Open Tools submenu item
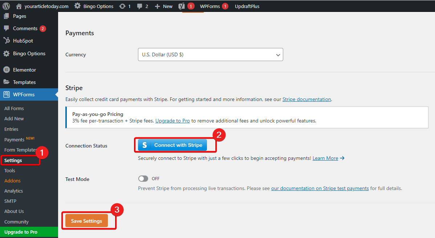The height and width of the screenshot is (238, 435). pyautogui.click(x=9, y=170)
